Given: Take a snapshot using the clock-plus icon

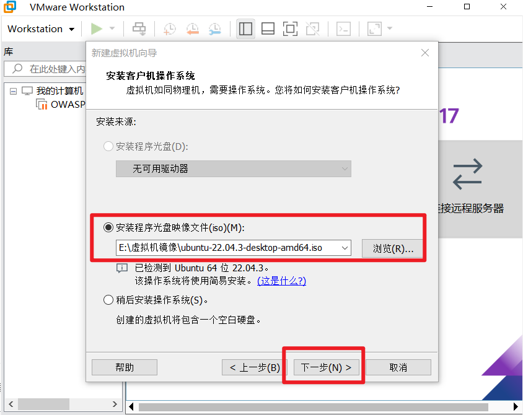Looking at the screenshot, I should pos(169,29).
